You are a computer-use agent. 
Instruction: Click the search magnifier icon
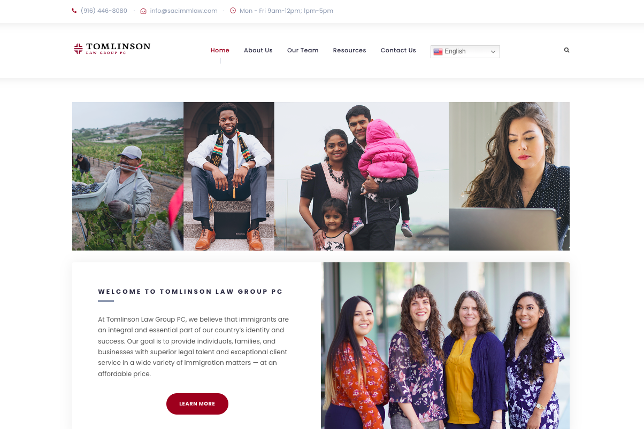click(566, 50)
